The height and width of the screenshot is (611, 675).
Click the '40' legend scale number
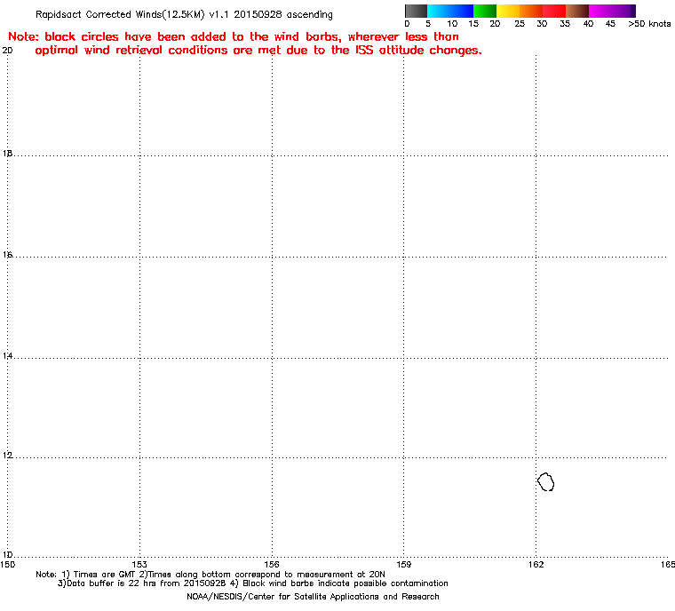click(x=588, y=24)
